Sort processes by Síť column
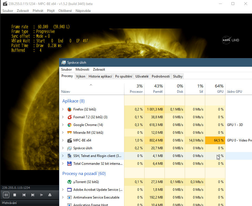 click(195, 89)
